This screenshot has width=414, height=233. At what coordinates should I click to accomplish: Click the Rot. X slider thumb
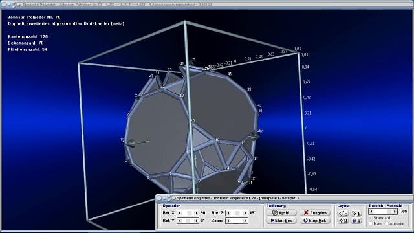(190, 213)
